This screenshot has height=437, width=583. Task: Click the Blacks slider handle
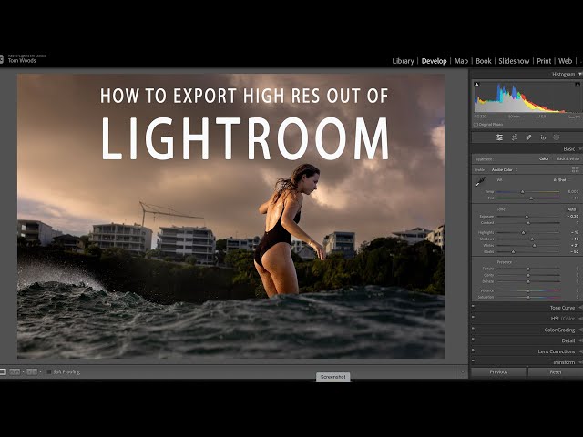point(513,252)
